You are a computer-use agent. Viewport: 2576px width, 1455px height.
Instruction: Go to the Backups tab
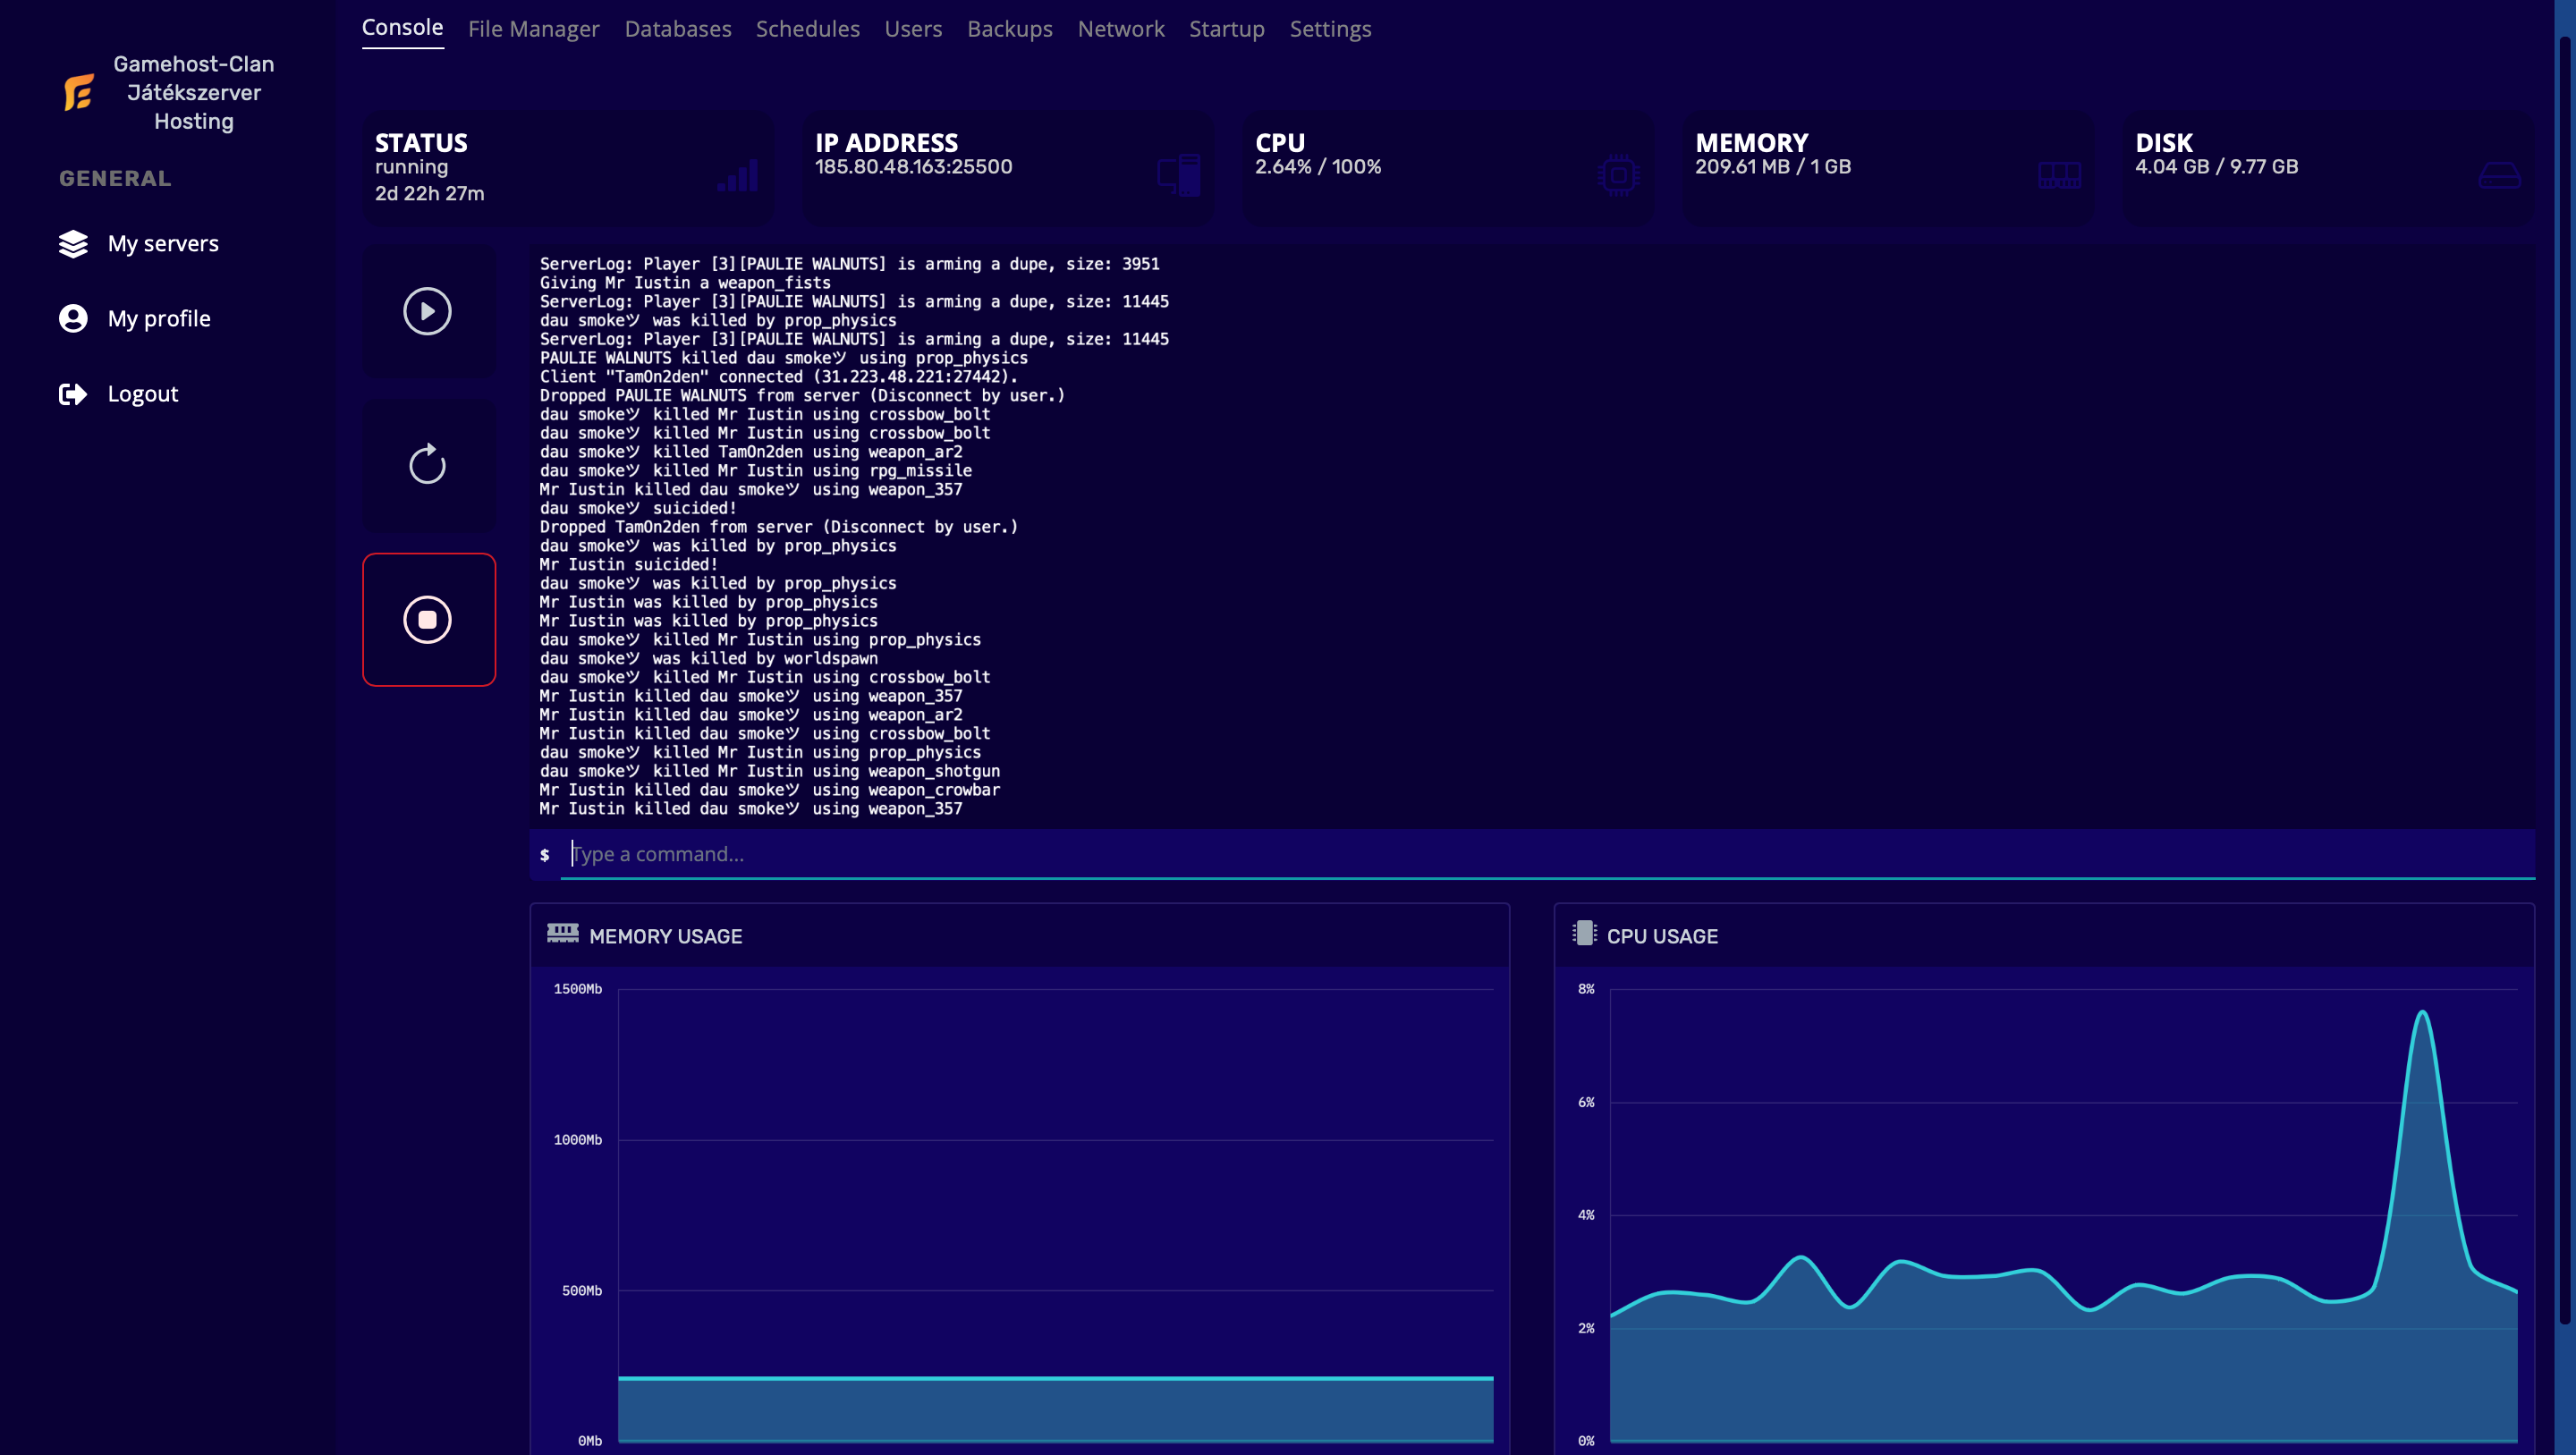(1009, 29)
